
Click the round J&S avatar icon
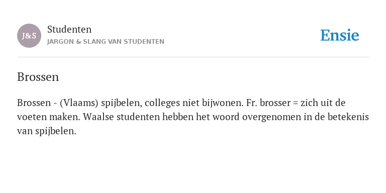tap(29, 36)
